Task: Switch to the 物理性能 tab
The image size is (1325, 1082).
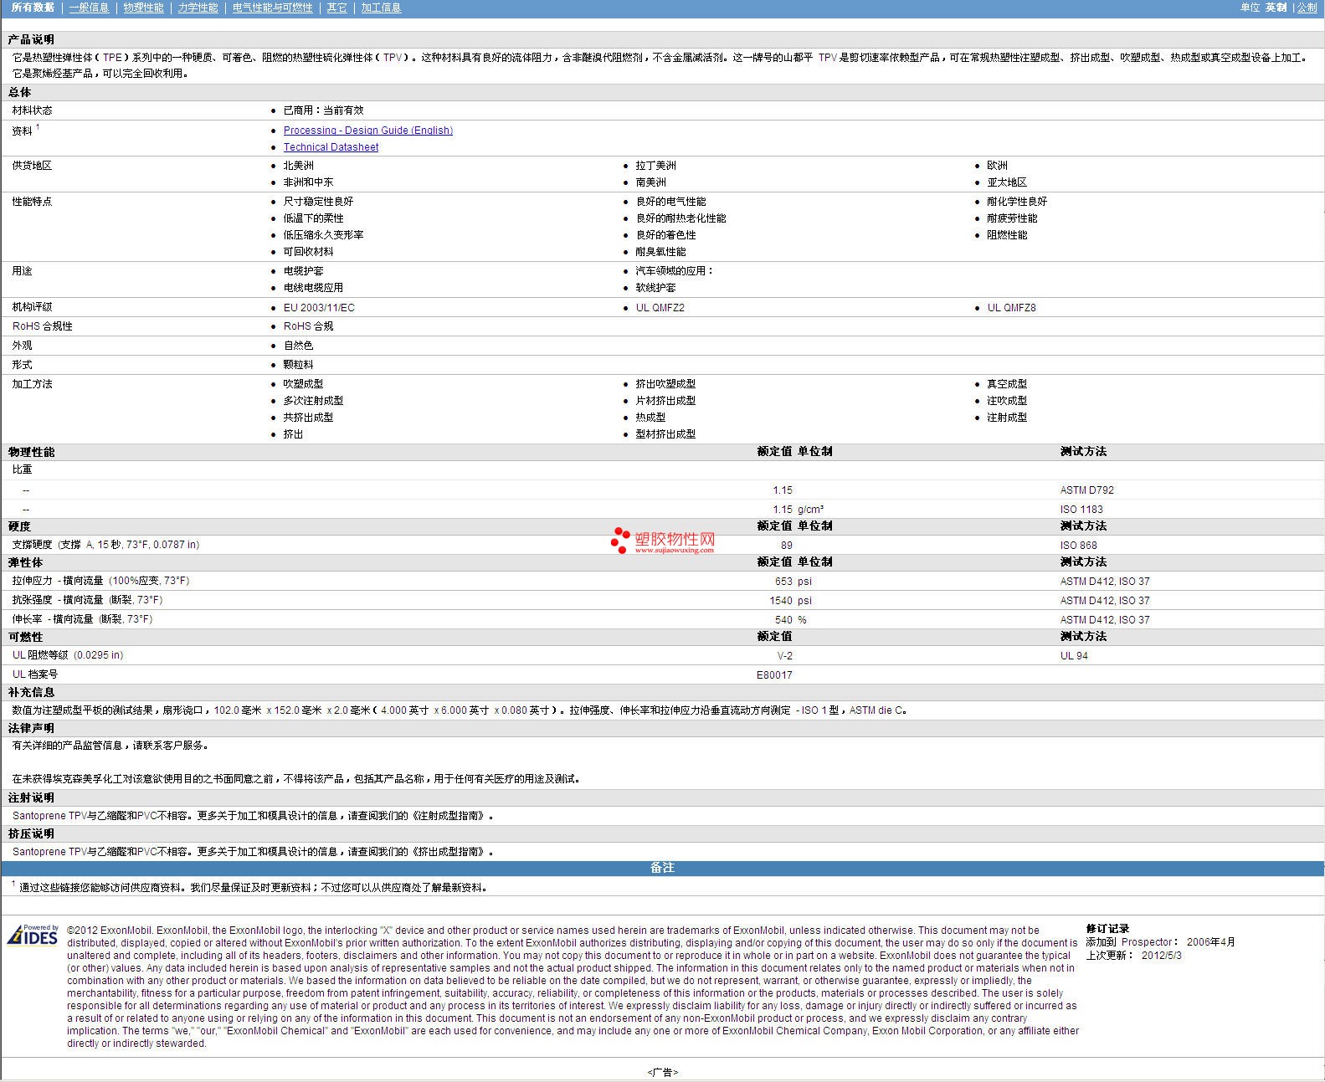Action: tap(143, 8)
